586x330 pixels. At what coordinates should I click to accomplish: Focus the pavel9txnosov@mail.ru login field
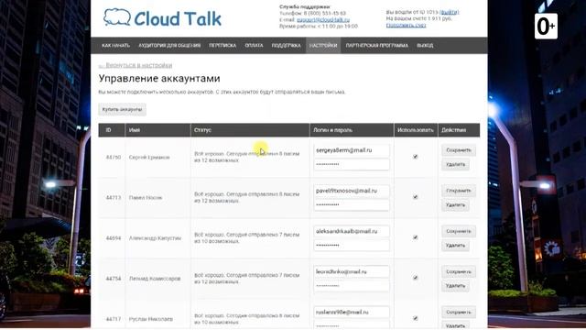coord(352,191)
